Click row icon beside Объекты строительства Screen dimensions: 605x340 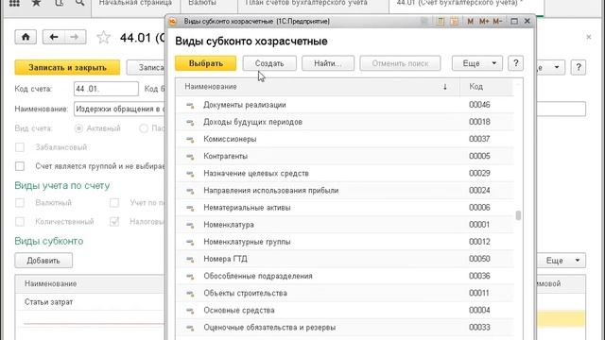(x=190, y=294)
